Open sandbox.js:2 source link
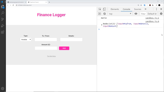 (152, 18)
